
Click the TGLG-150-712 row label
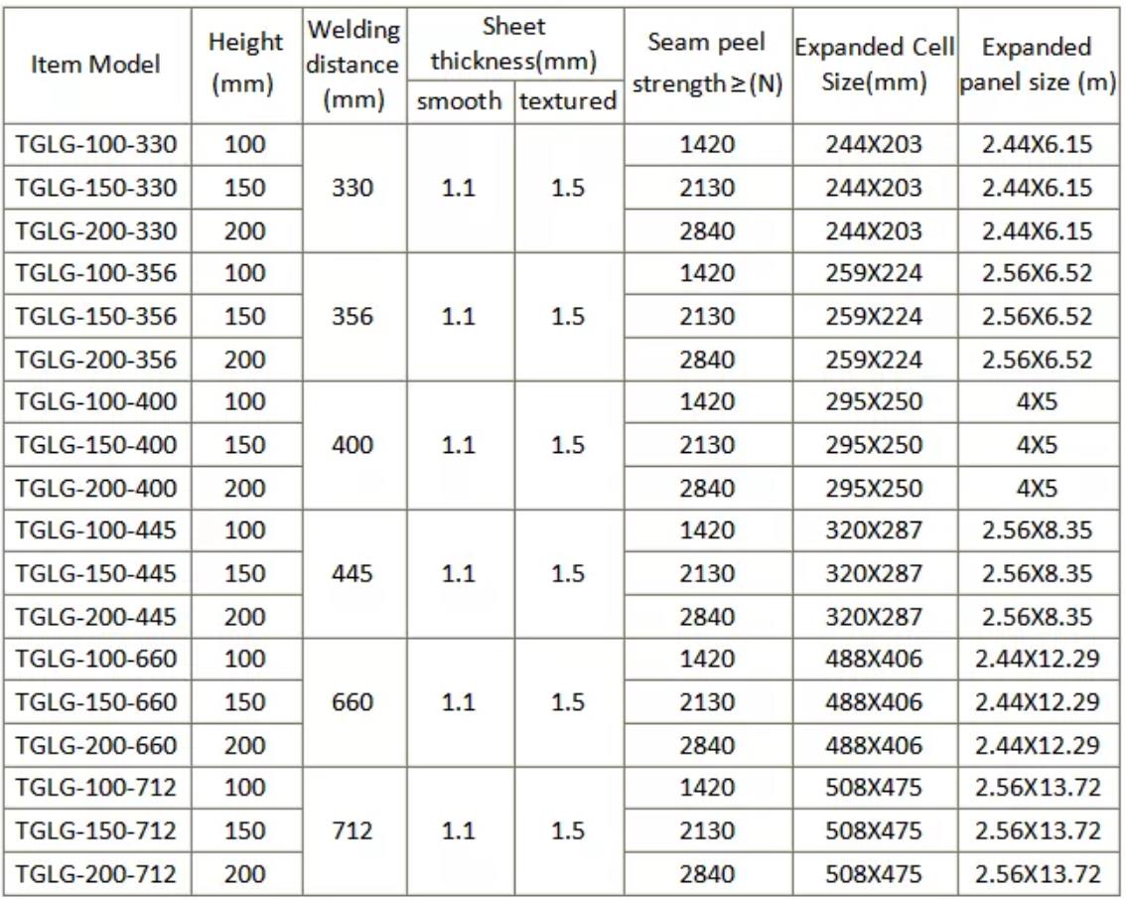click(96, 831)
